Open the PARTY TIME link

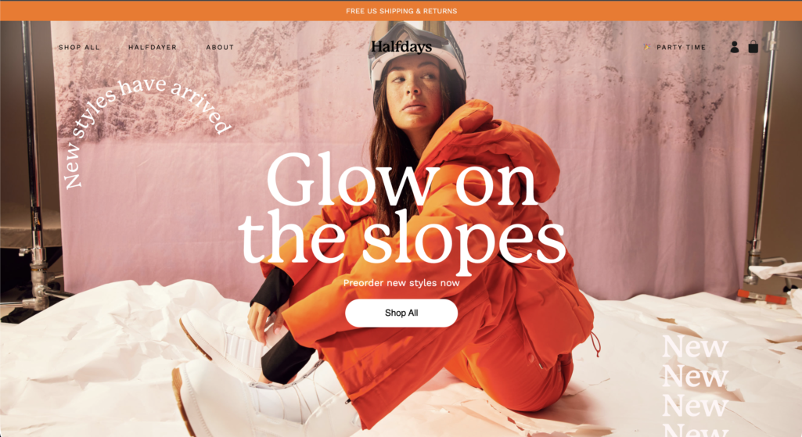[681, 47]
